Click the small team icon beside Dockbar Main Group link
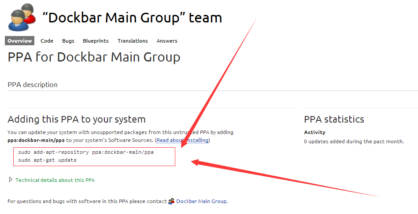418x214 pixels. tap(171, 201)
